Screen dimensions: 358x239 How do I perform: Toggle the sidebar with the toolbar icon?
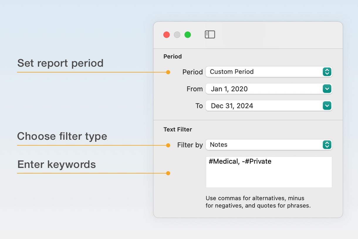(210, 35)
